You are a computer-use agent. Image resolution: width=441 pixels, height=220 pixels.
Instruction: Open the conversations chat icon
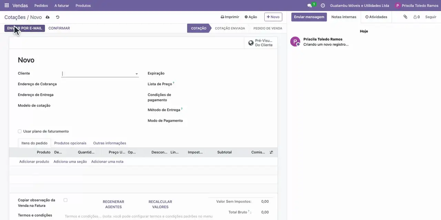click(x=309, y=5)
